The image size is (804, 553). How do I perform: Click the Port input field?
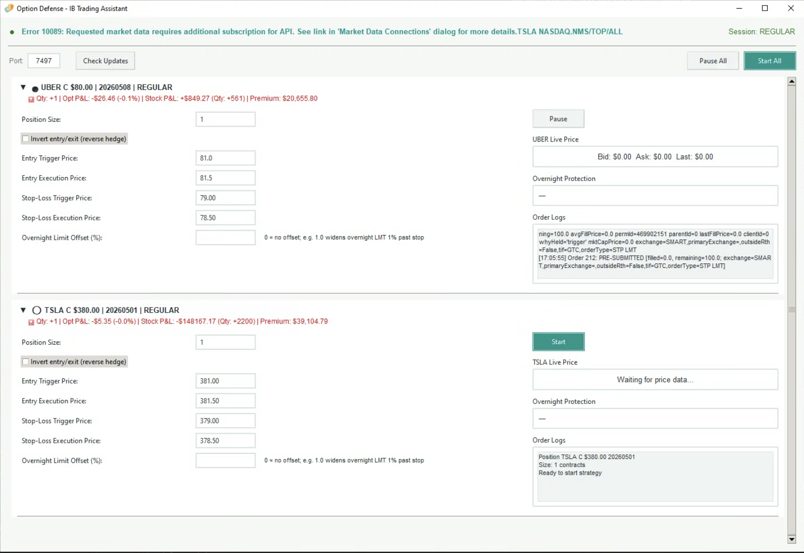44,61
